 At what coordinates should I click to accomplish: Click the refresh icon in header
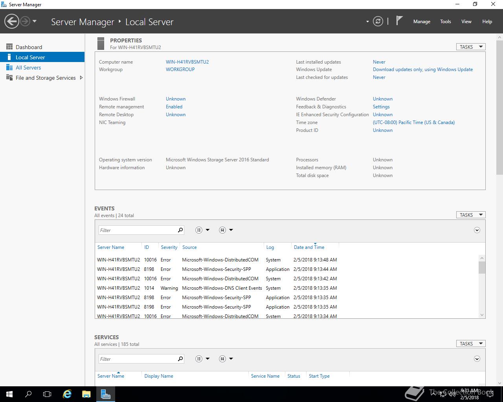coord(378,22)
